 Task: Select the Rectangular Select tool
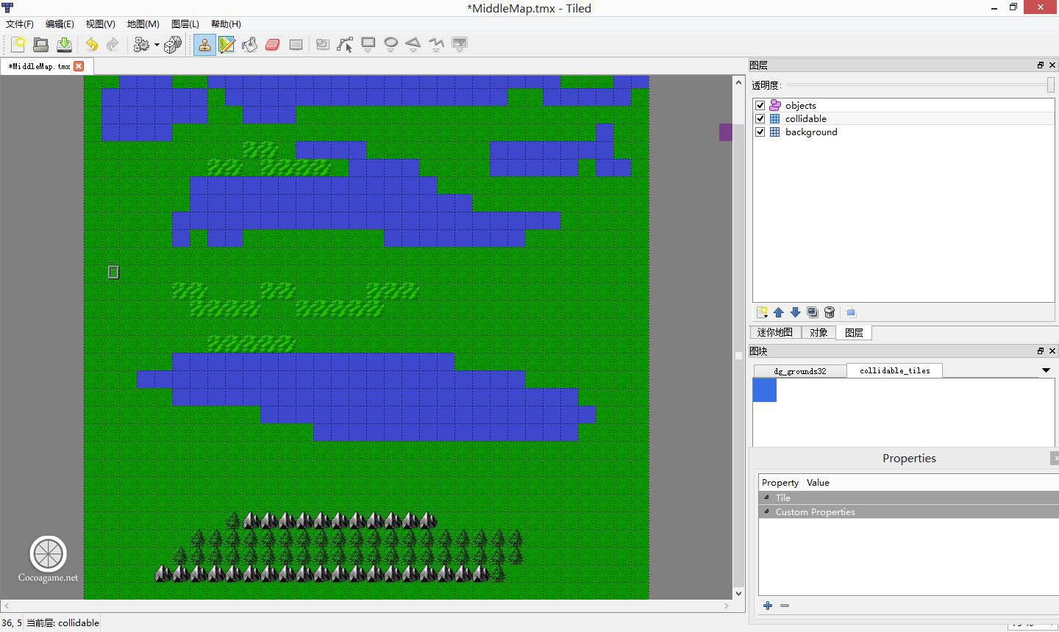[296, 45]
